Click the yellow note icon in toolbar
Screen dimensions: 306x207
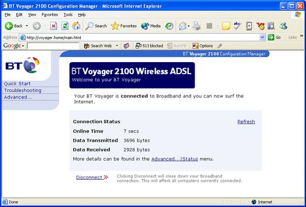[x=226, y=26]
